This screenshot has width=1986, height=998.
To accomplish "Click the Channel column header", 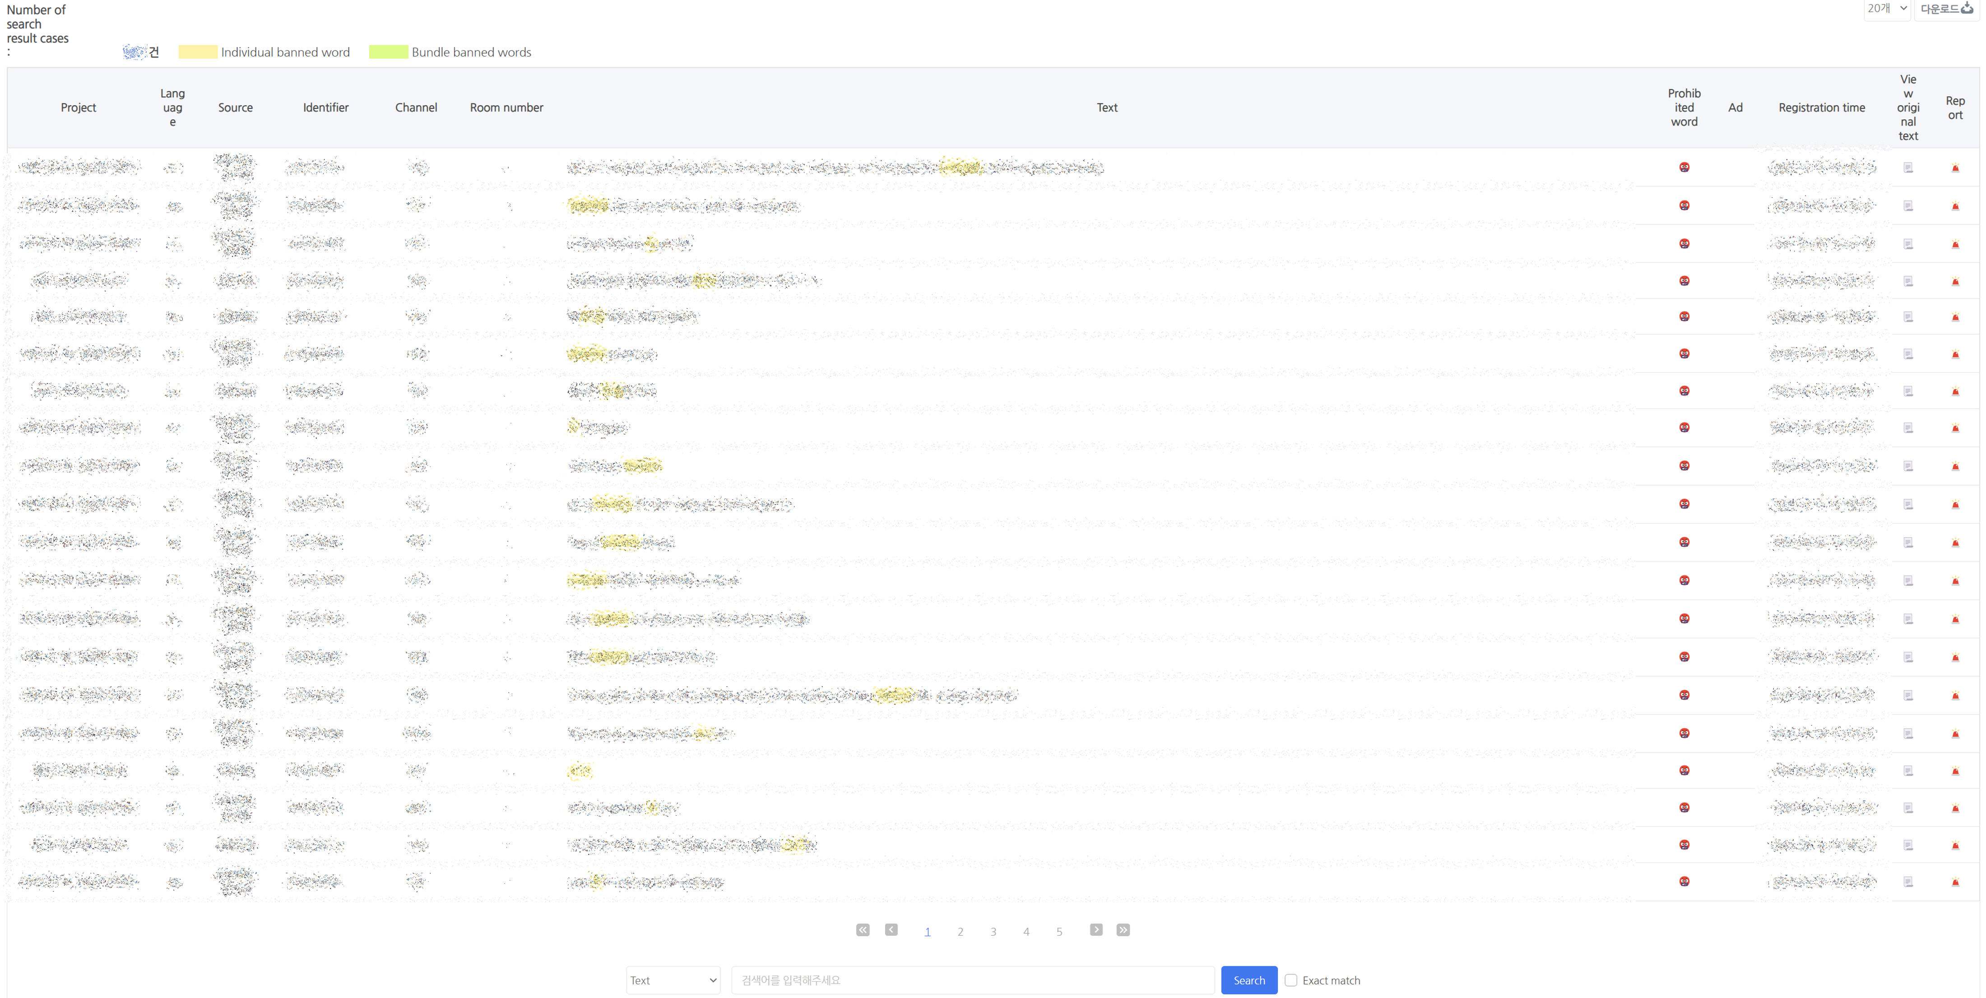I will 416,107.
